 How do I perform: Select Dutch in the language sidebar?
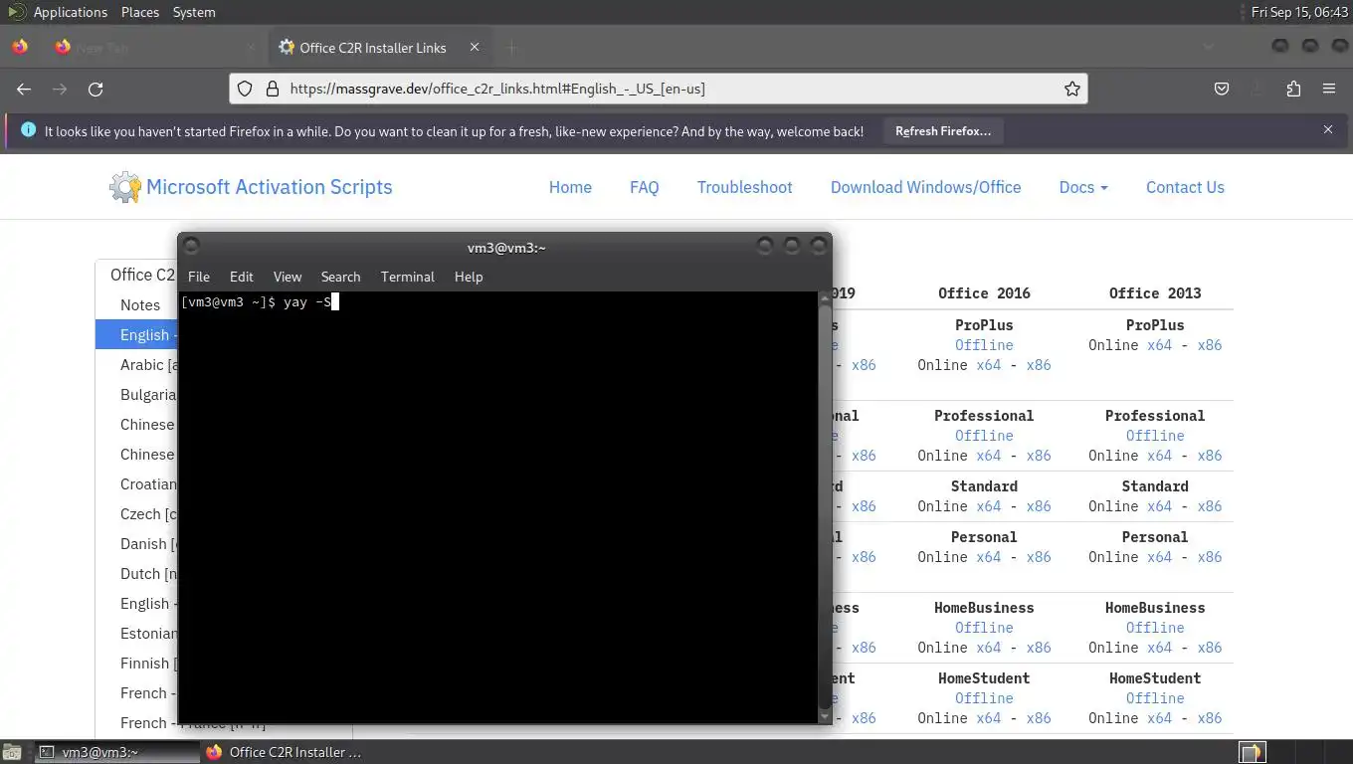click(147, 574)
